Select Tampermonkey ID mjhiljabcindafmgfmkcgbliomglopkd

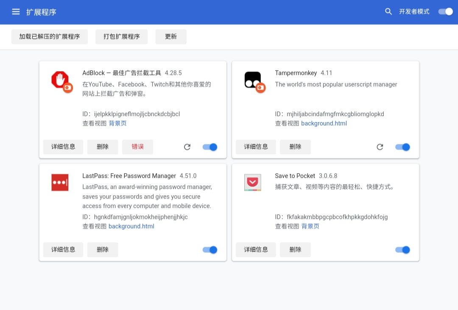pos(335,114)
